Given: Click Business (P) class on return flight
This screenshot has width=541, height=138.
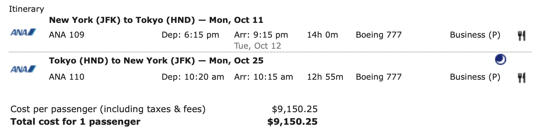Looking at the screenshot, I should 475,77.
